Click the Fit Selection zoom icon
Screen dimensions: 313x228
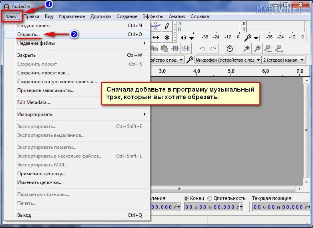pos(268,48)
